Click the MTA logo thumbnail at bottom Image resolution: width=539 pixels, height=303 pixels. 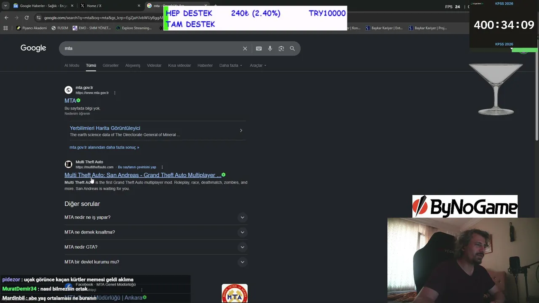(235, 293)
